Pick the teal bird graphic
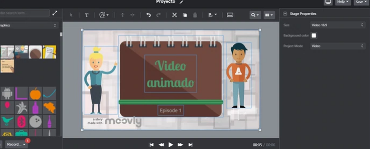The image size is (370, 149). point(7,122)
